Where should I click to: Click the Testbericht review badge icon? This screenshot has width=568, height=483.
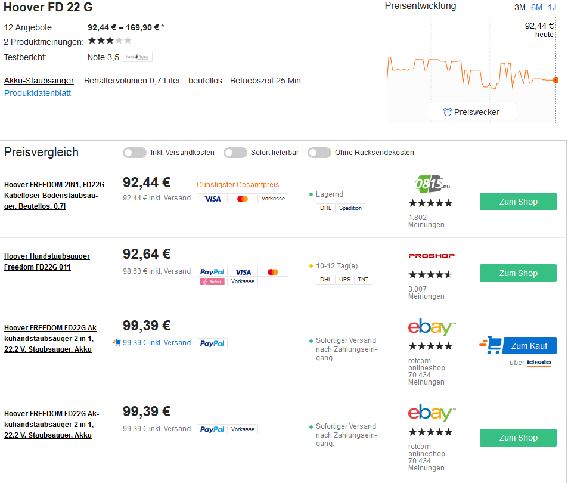pos(137,57)
